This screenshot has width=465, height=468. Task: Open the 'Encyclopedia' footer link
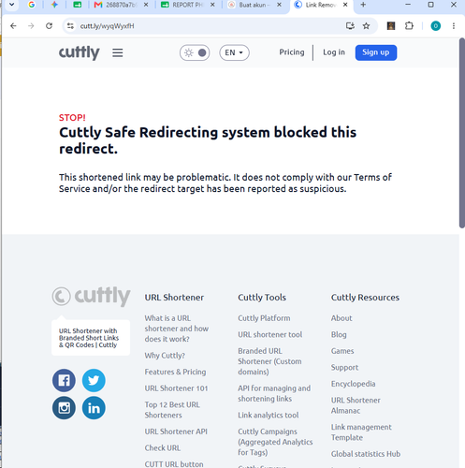353,384
